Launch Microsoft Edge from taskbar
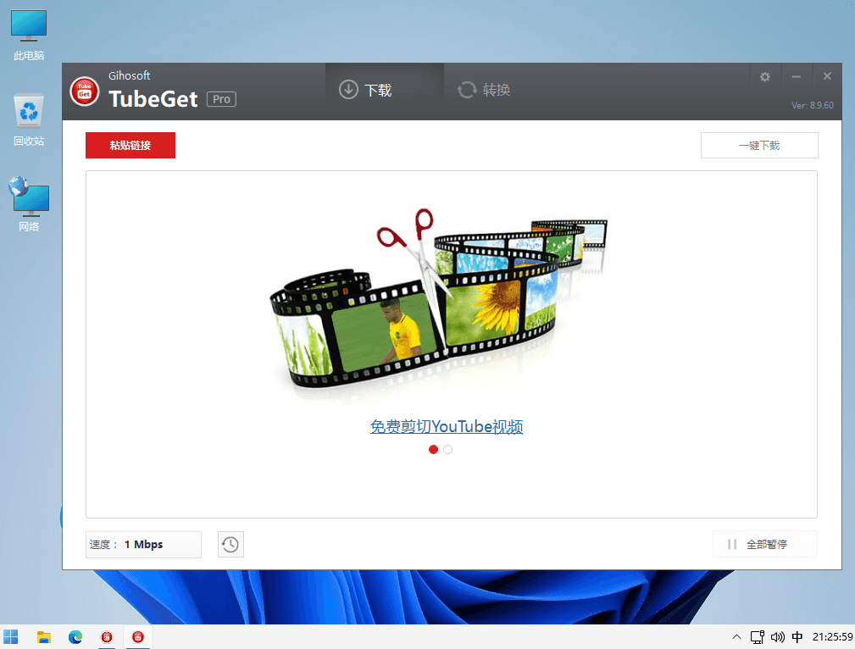 [x=75, y=637]
